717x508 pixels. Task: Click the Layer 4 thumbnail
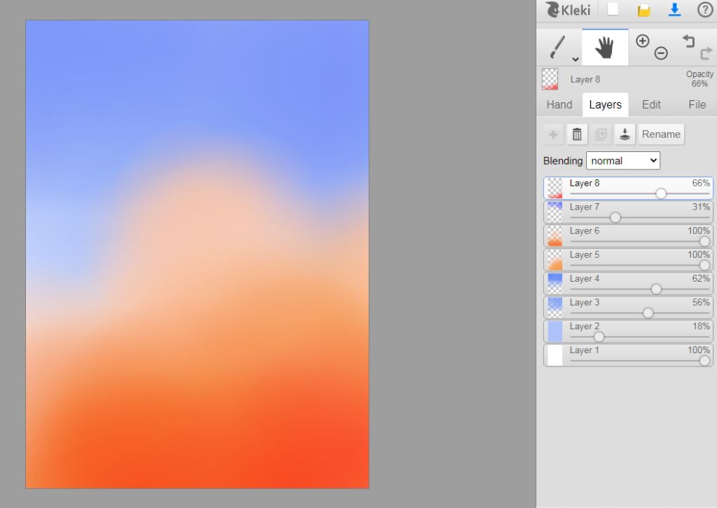point(555,283)
